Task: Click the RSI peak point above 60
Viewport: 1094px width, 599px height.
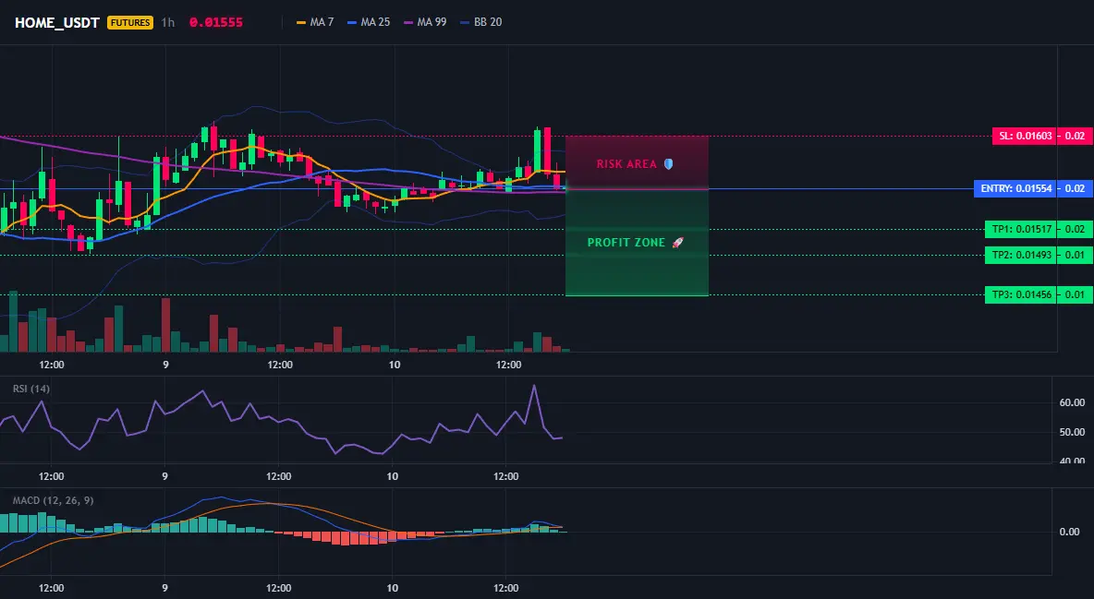Action: (x=534, y=386)
